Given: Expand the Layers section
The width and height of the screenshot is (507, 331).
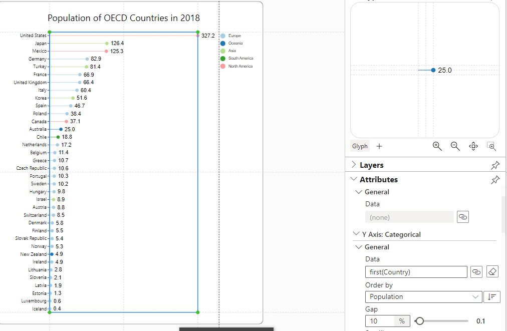Looking at the screenshot, I should pos(354,165).
